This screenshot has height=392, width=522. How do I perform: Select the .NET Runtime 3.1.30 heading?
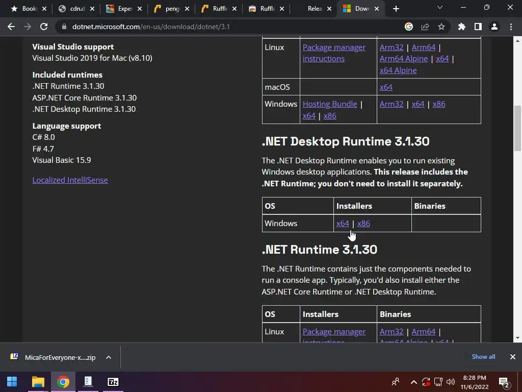[319, 250]
